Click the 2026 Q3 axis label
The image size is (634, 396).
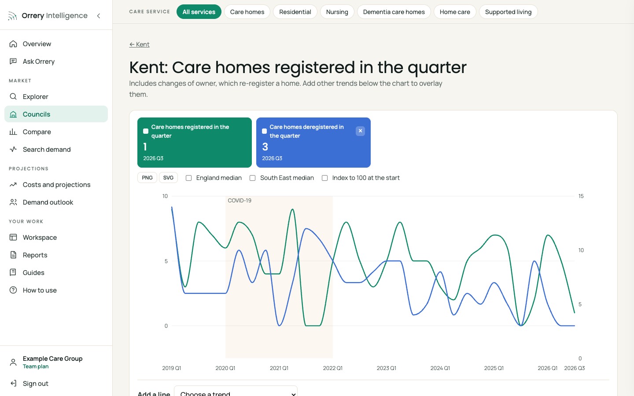pos(575,368)
